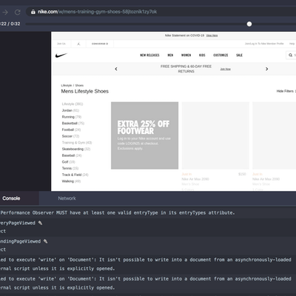Click the pencil icon beside ndingPageViewed event
This screenshot has width=296, height=296.
pyautogui.click(x=45, y=241)
